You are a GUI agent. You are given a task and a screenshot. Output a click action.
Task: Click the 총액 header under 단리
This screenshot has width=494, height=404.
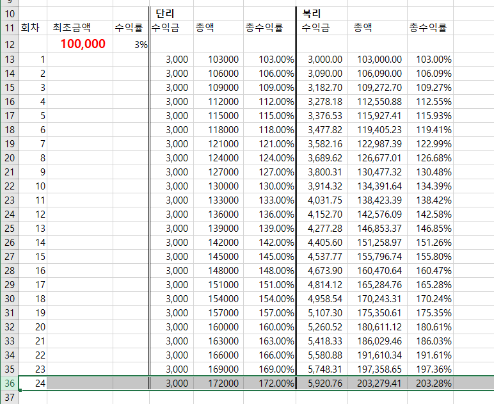(x=218, y=28)
